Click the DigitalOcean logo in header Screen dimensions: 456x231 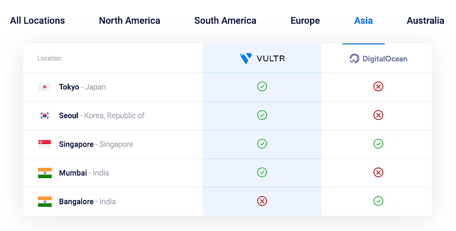pyautogui.click(x=378, y=58)
